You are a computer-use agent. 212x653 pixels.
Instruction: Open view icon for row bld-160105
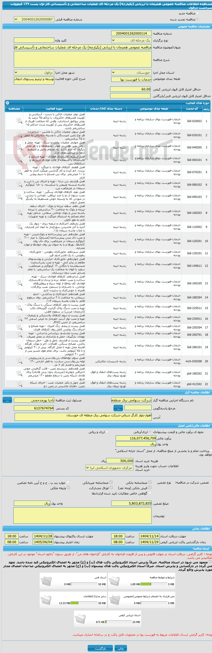click(19, 283)
